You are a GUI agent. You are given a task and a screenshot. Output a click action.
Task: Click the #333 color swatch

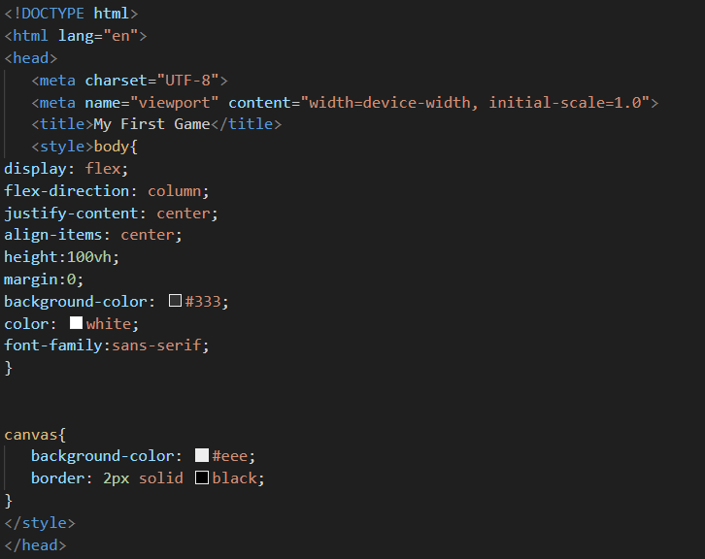pyautogui.click(x=175, y=301)
